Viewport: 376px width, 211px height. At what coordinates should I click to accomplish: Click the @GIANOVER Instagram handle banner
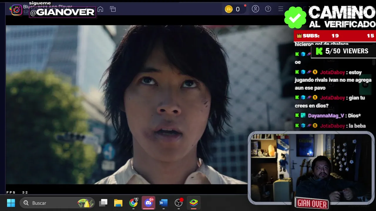pyautogui.click(x=62, y=12)
